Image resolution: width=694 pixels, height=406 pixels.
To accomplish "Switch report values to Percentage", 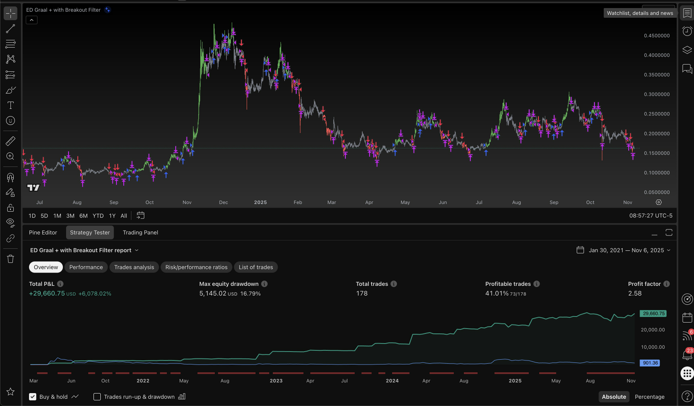I will (x=649, y=397).
